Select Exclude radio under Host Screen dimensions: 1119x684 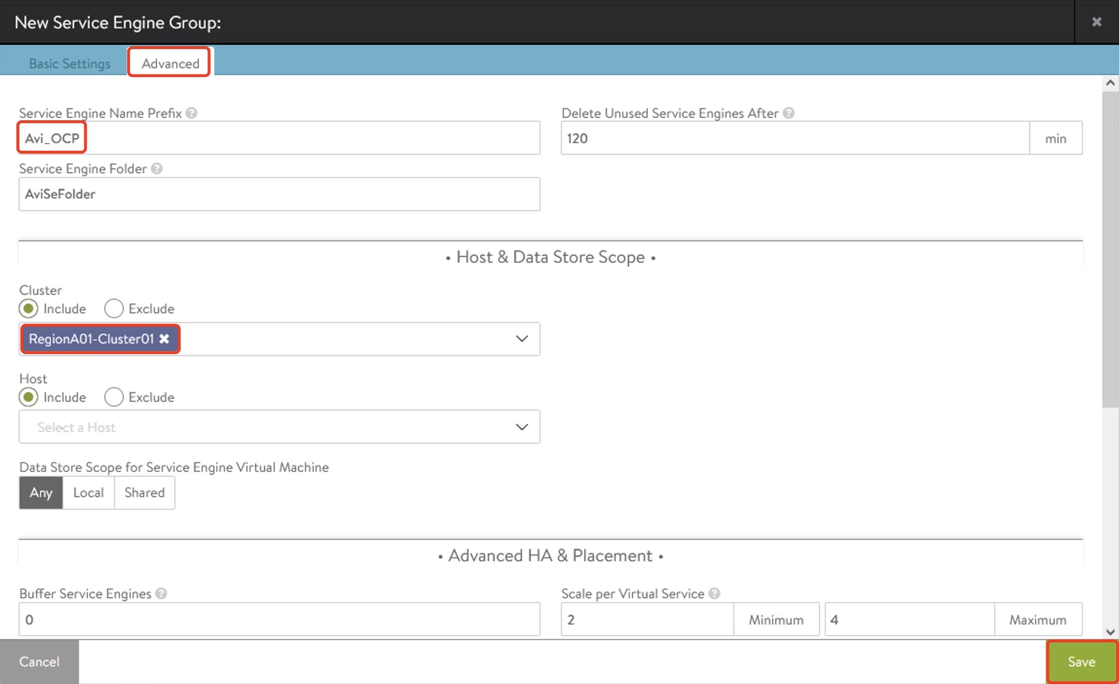click(114, 397)
